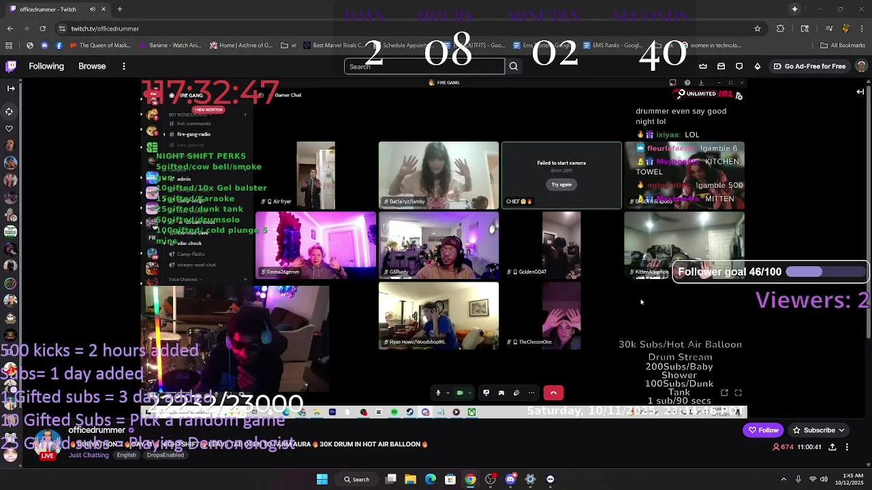Click the officedrummer LIVE avatar
The height and width of the screenshot is (490, 872).
[x=46, y=445]
